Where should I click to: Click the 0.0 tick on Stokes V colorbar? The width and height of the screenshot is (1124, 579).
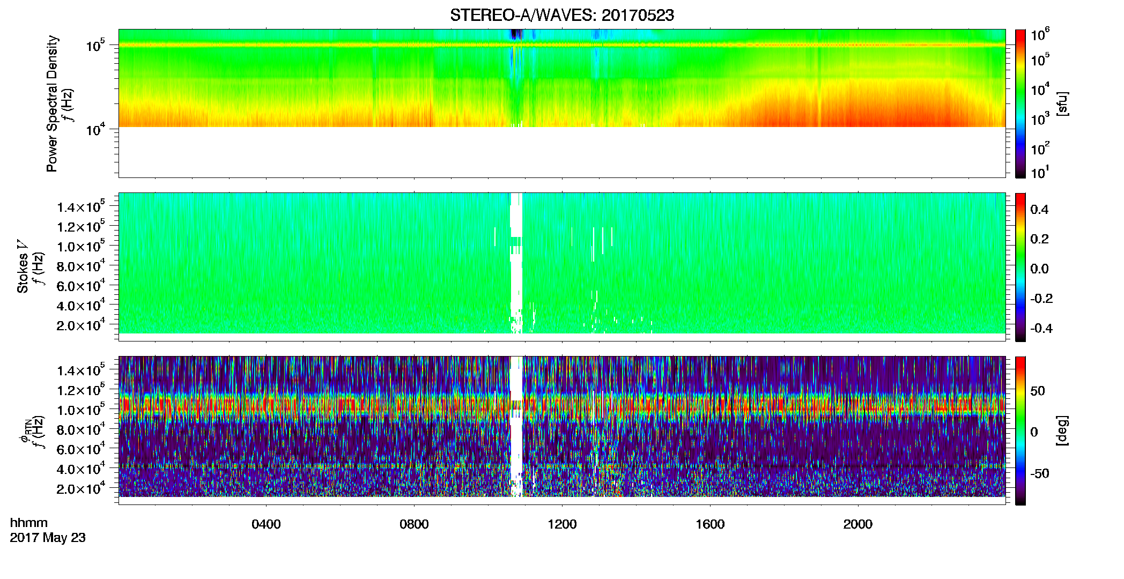(x=1039, y=269)
